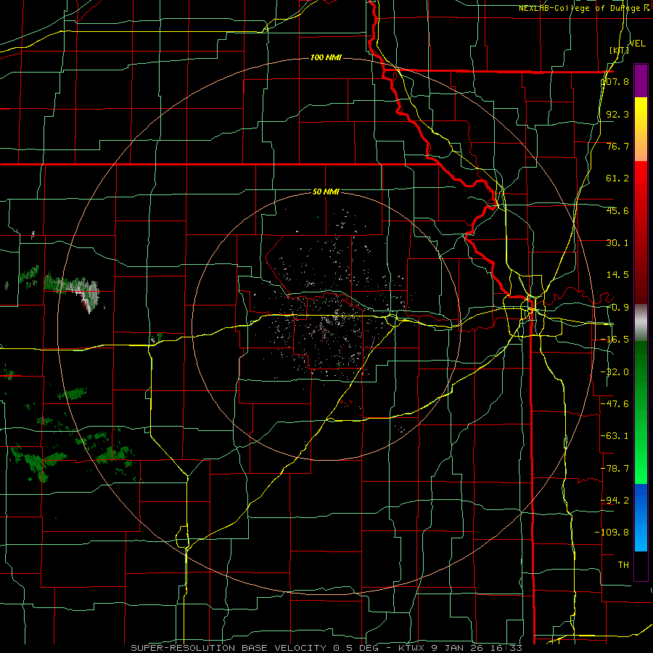Select the -16.5 value on velocity scale

(x=615, y=340)
